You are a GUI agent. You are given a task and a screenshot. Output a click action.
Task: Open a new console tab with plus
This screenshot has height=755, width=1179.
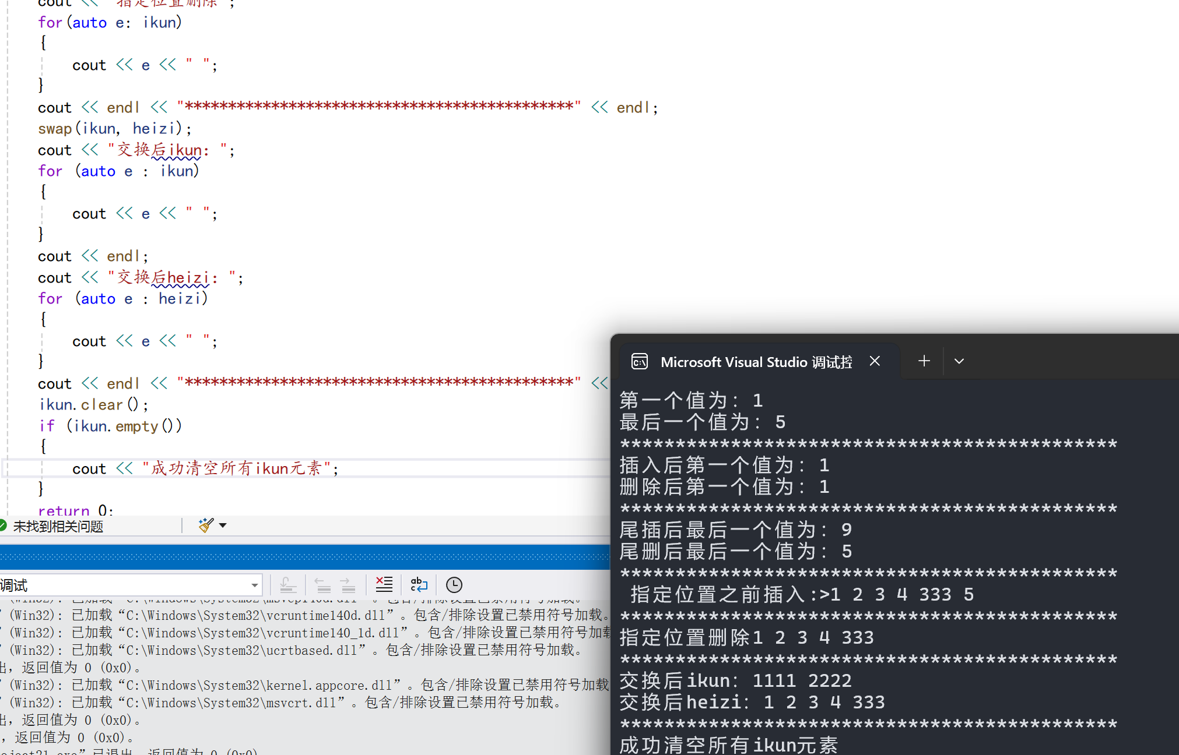pyautogui.click(x=924, y=361)
